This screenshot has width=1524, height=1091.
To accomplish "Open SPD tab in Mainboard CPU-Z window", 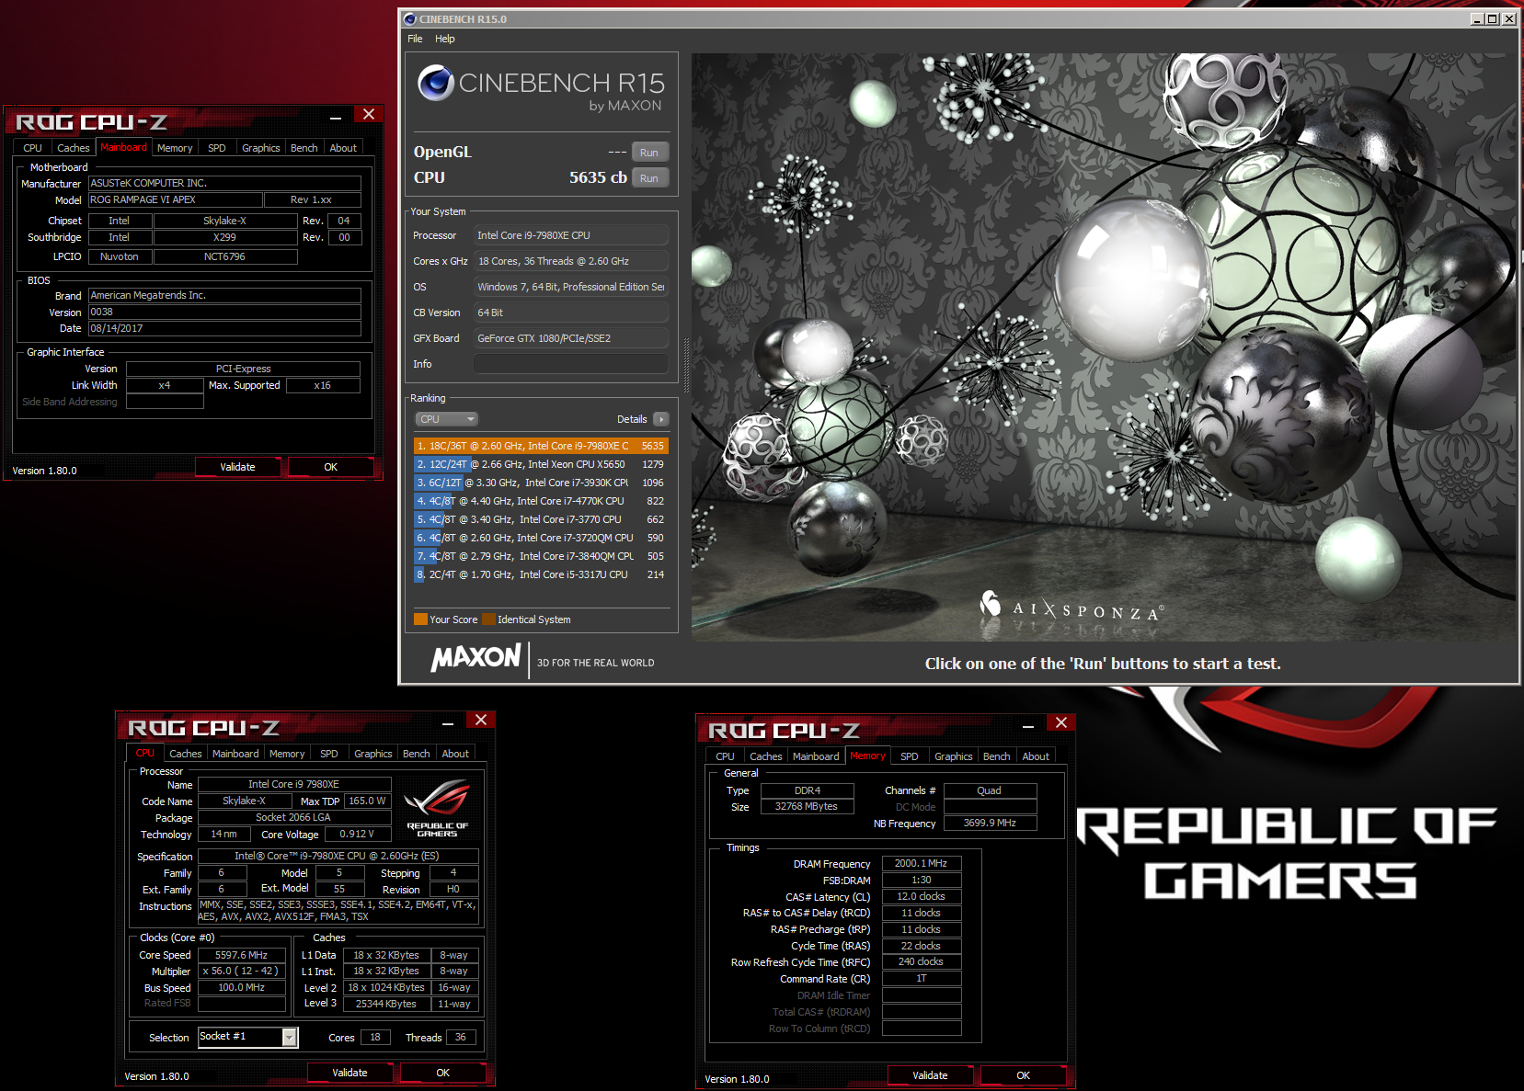I will click(217, 148).
